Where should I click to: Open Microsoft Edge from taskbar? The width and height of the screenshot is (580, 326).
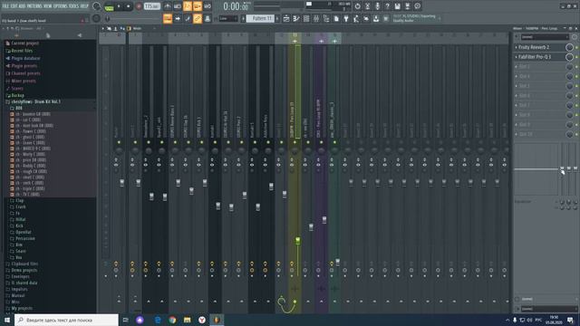tap(158, 320)
